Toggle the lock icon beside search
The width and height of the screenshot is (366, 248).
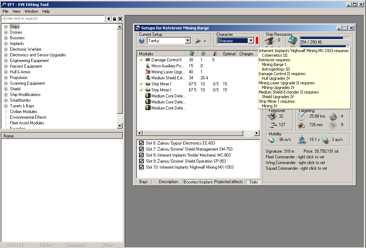click(x=114, y=19)
